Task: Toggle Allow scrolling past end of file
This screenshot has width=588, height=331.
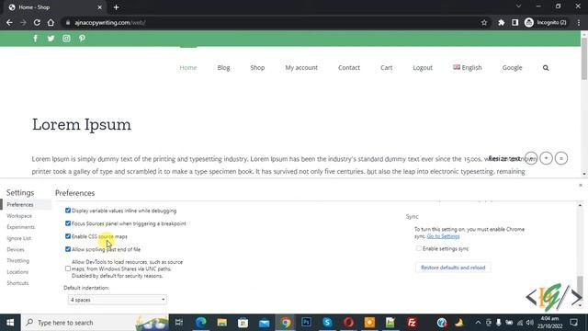Action: [x=68, y=249]
